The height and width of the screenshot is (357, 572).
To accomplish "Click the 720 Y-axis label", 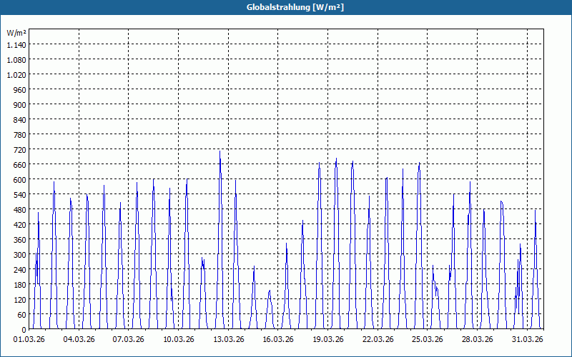I will (20, 150).
